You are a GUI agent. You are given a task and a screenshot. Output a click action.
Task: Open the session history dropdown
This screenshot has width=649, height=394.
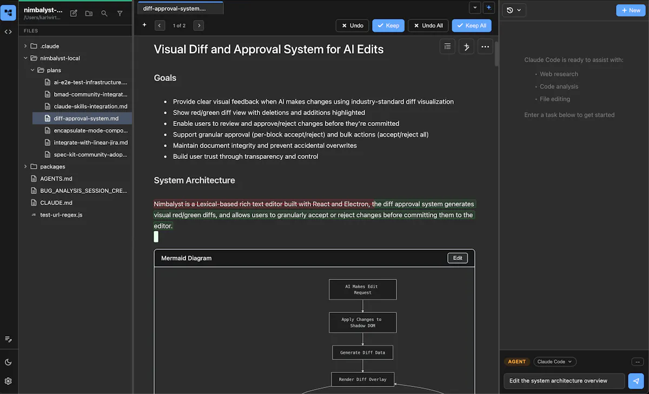coord(514,10)
